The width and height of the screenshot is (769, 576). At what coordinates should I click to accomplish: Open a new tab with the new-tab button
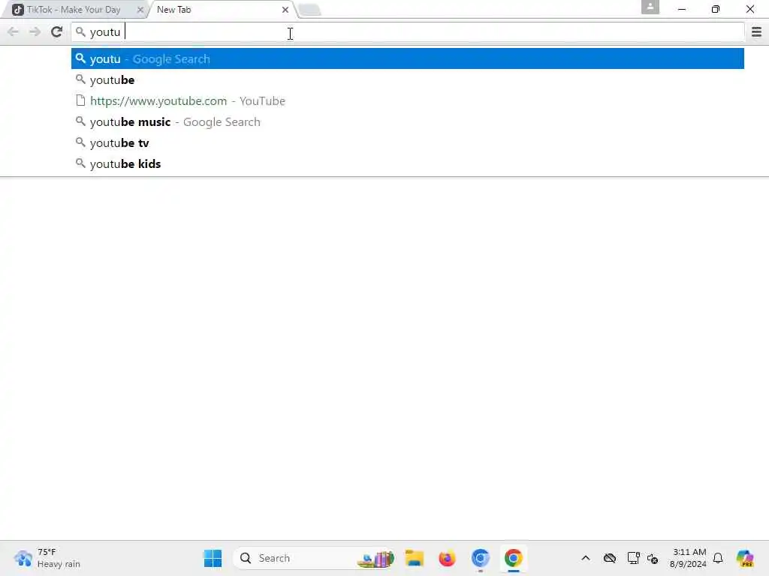(x=309, y=10)
